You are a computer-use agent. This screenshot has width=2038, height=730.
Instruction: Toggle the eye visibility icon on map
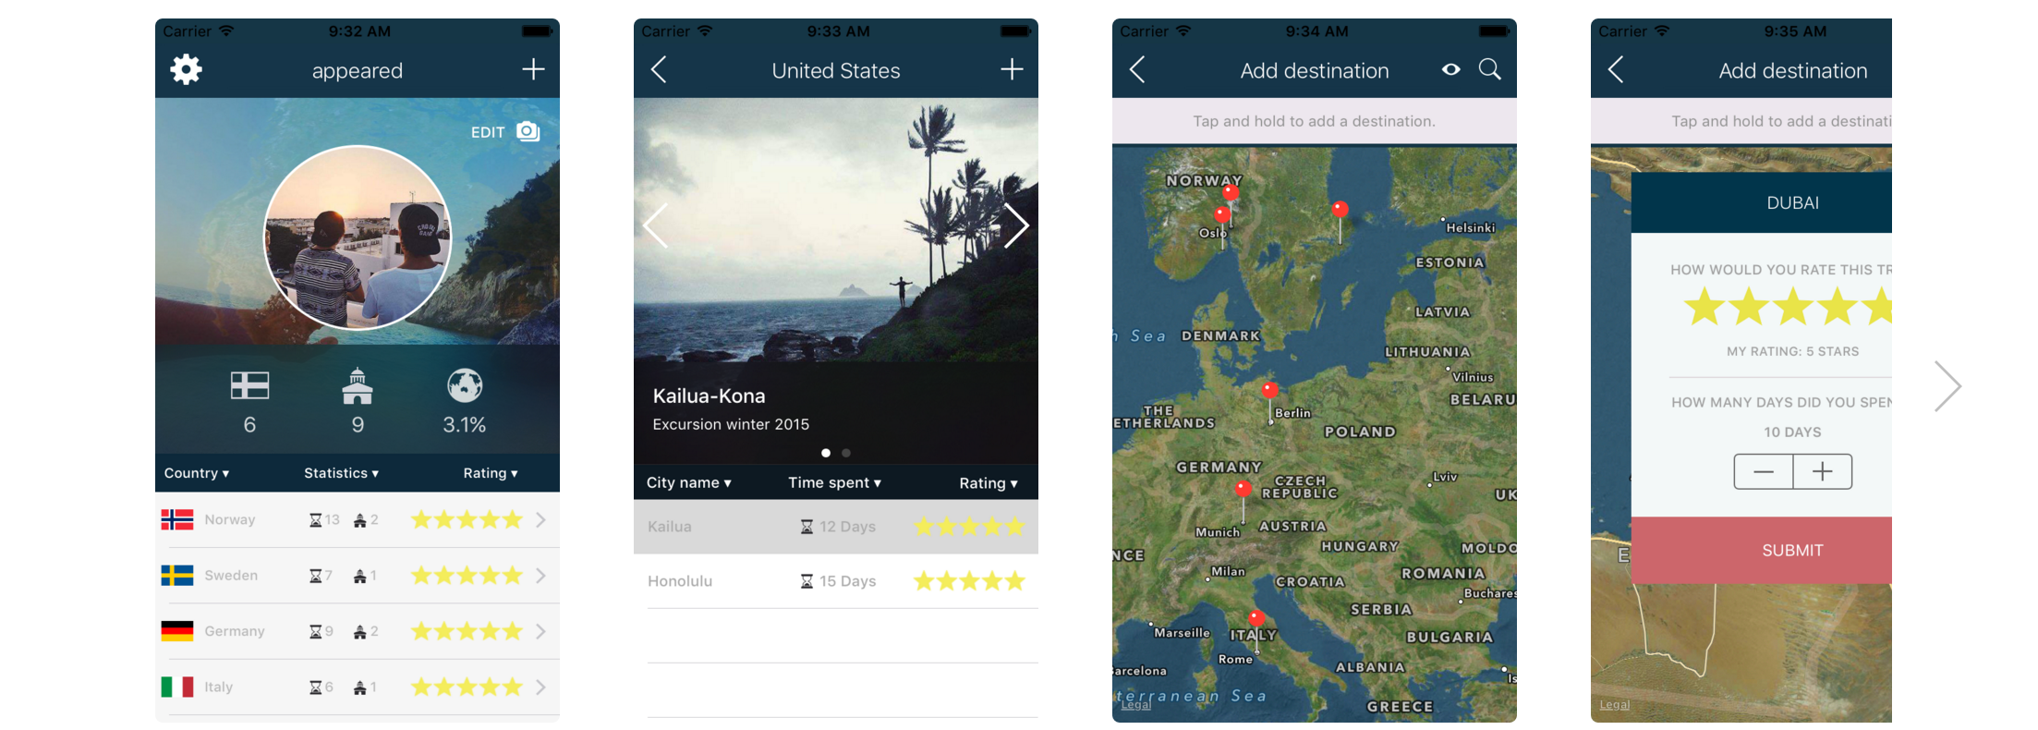[1451, 69]
